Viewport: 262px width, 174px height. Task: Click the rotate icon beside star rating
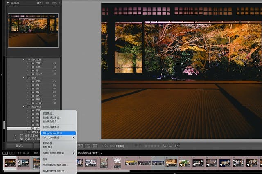165,145
